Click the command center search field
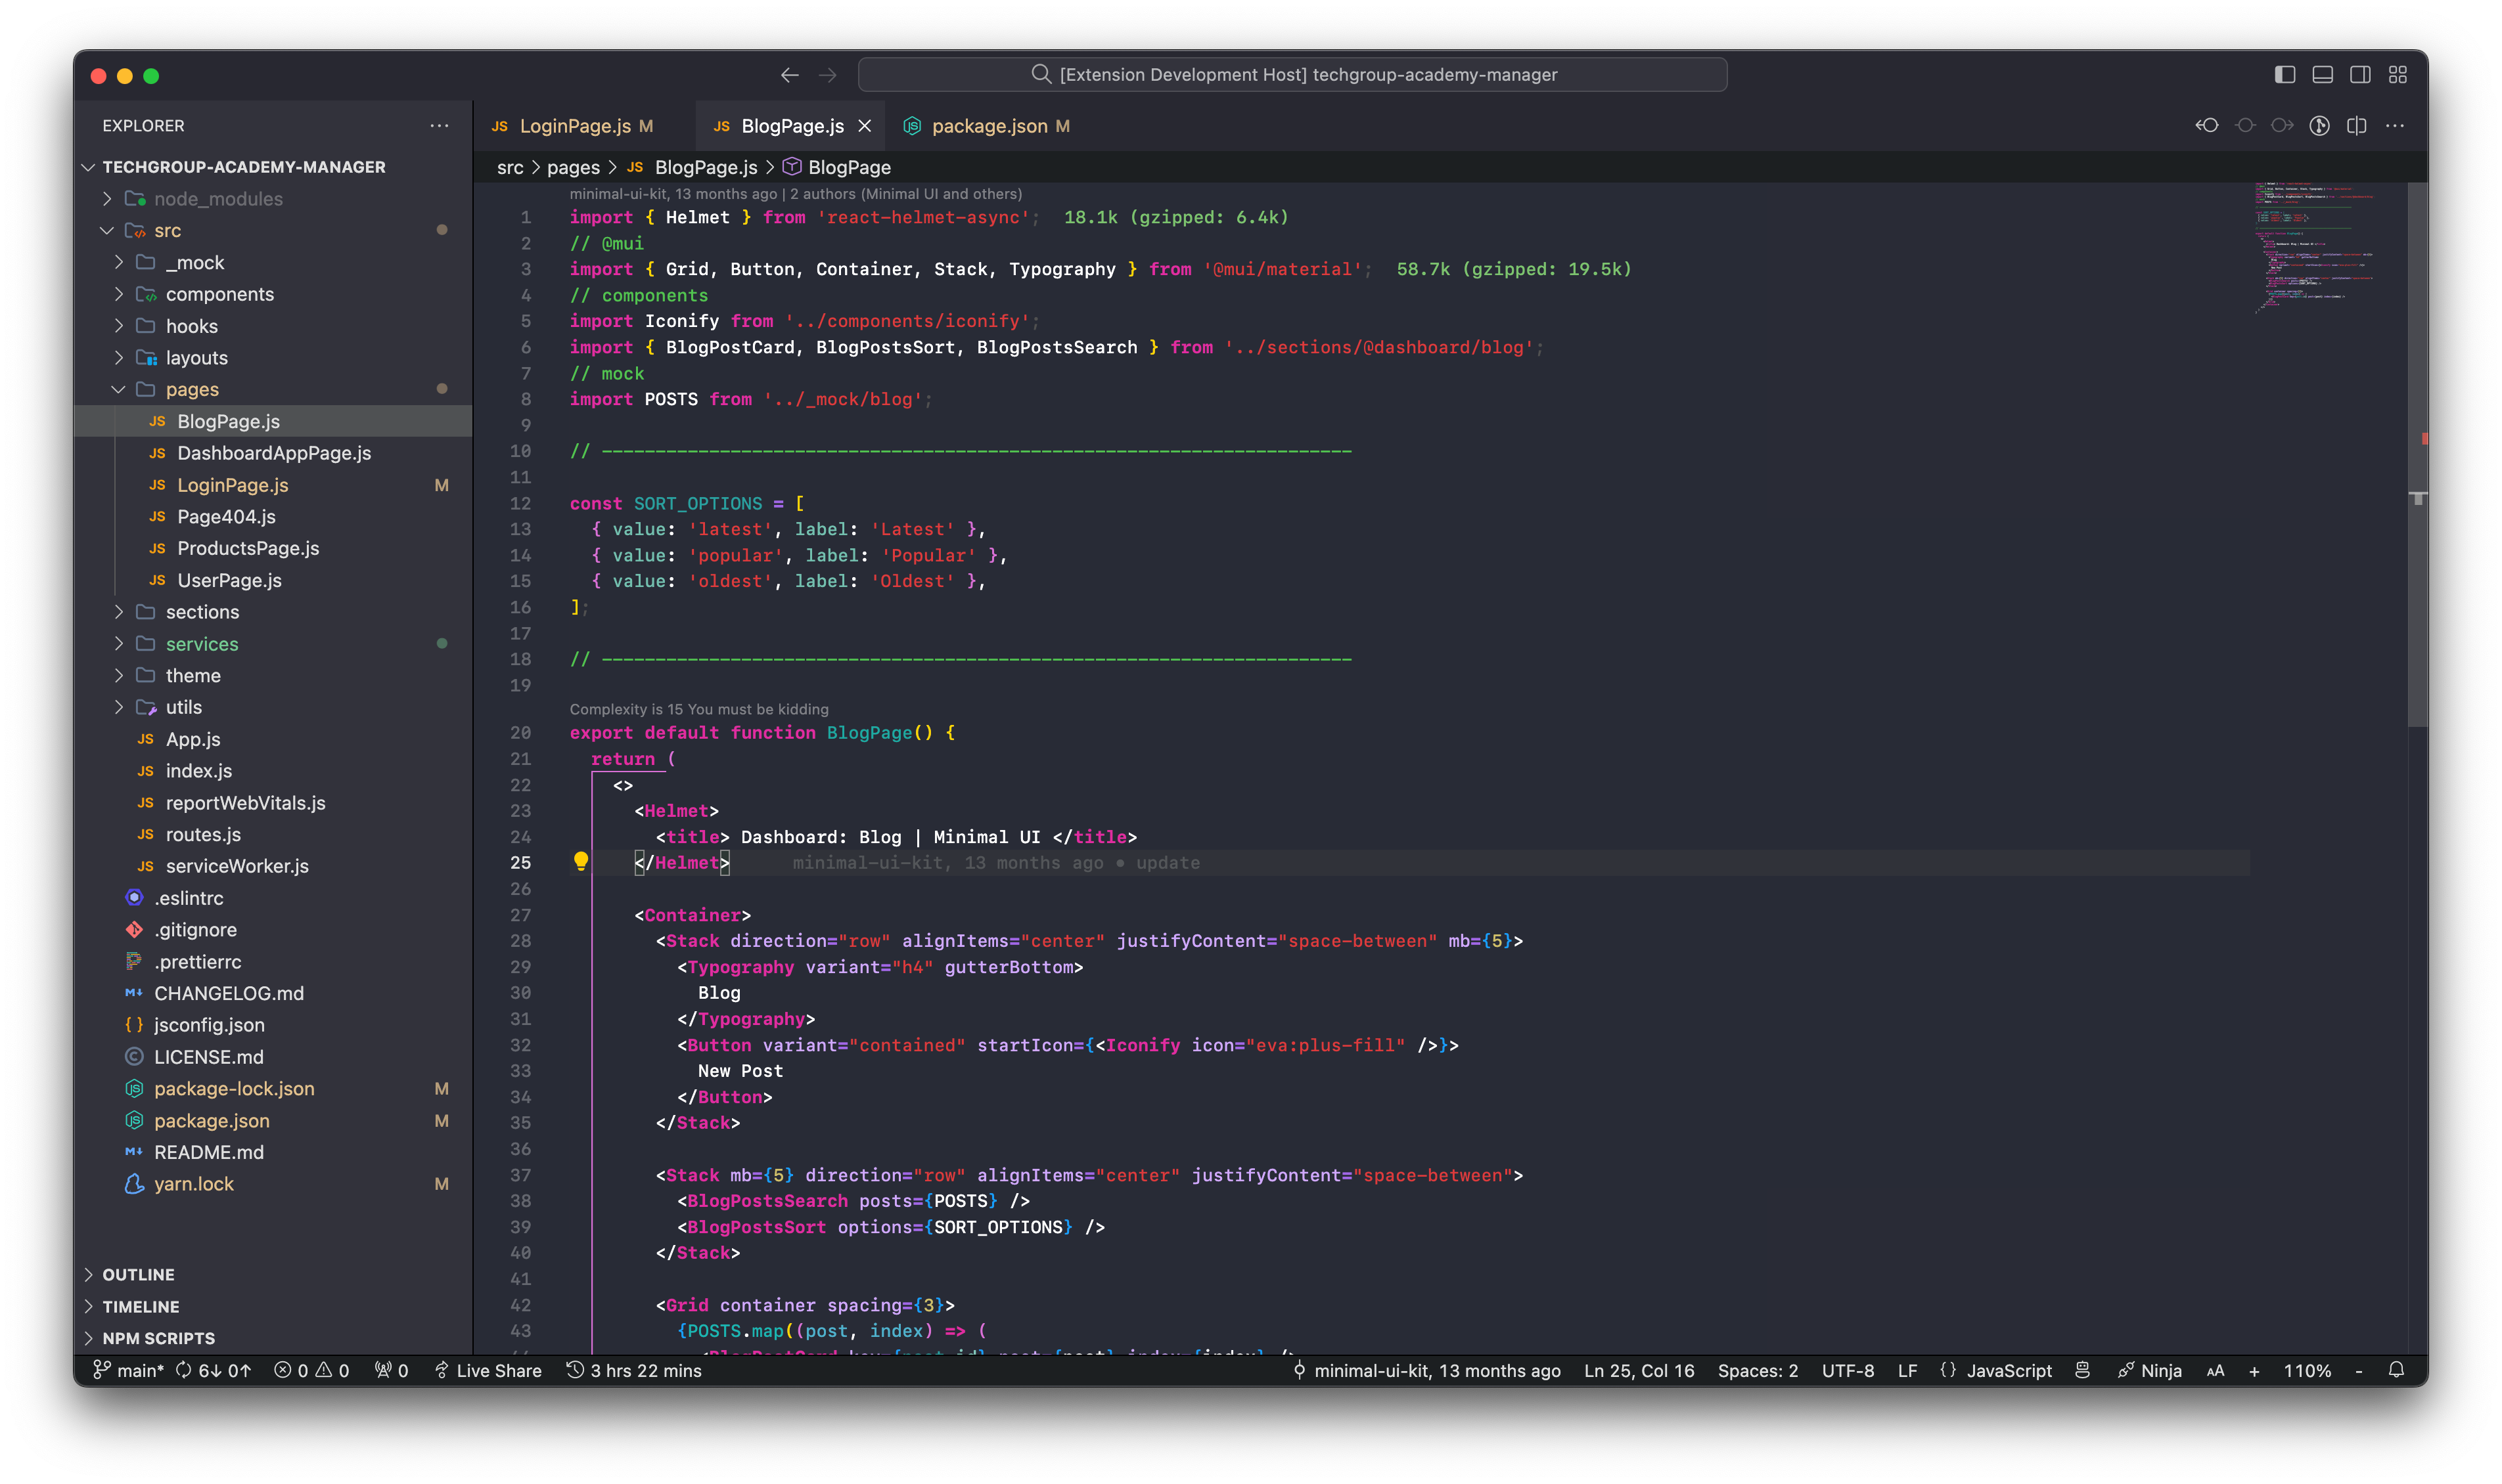The height and width of the screenshot is (1484, 2502). 1292,75
